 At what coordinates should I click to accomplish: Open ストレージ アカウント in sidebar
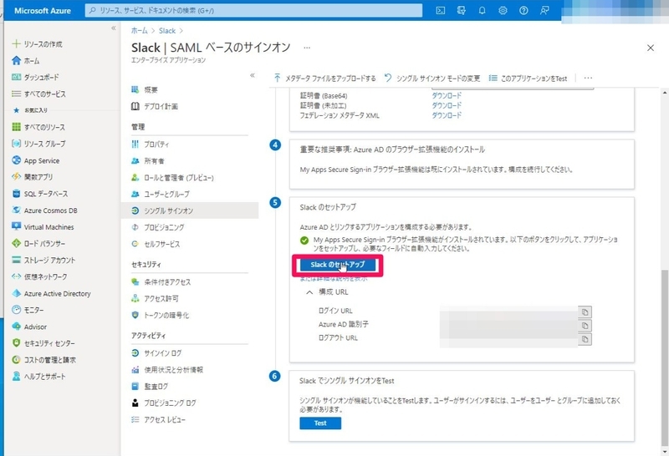coord(43,260)
